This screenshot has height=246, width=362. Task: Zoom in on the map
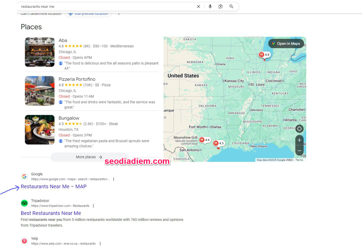299,140
